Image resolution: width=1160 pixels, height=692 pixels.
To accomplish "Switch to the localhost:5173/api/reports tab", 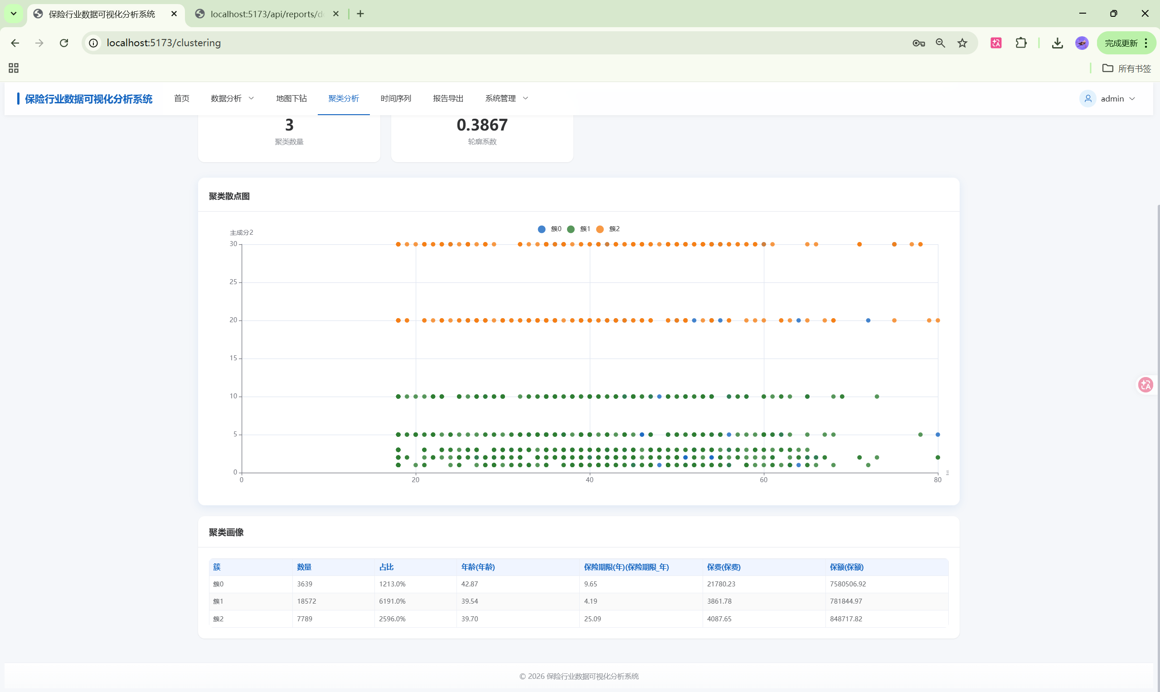I will tap(266, 14).
